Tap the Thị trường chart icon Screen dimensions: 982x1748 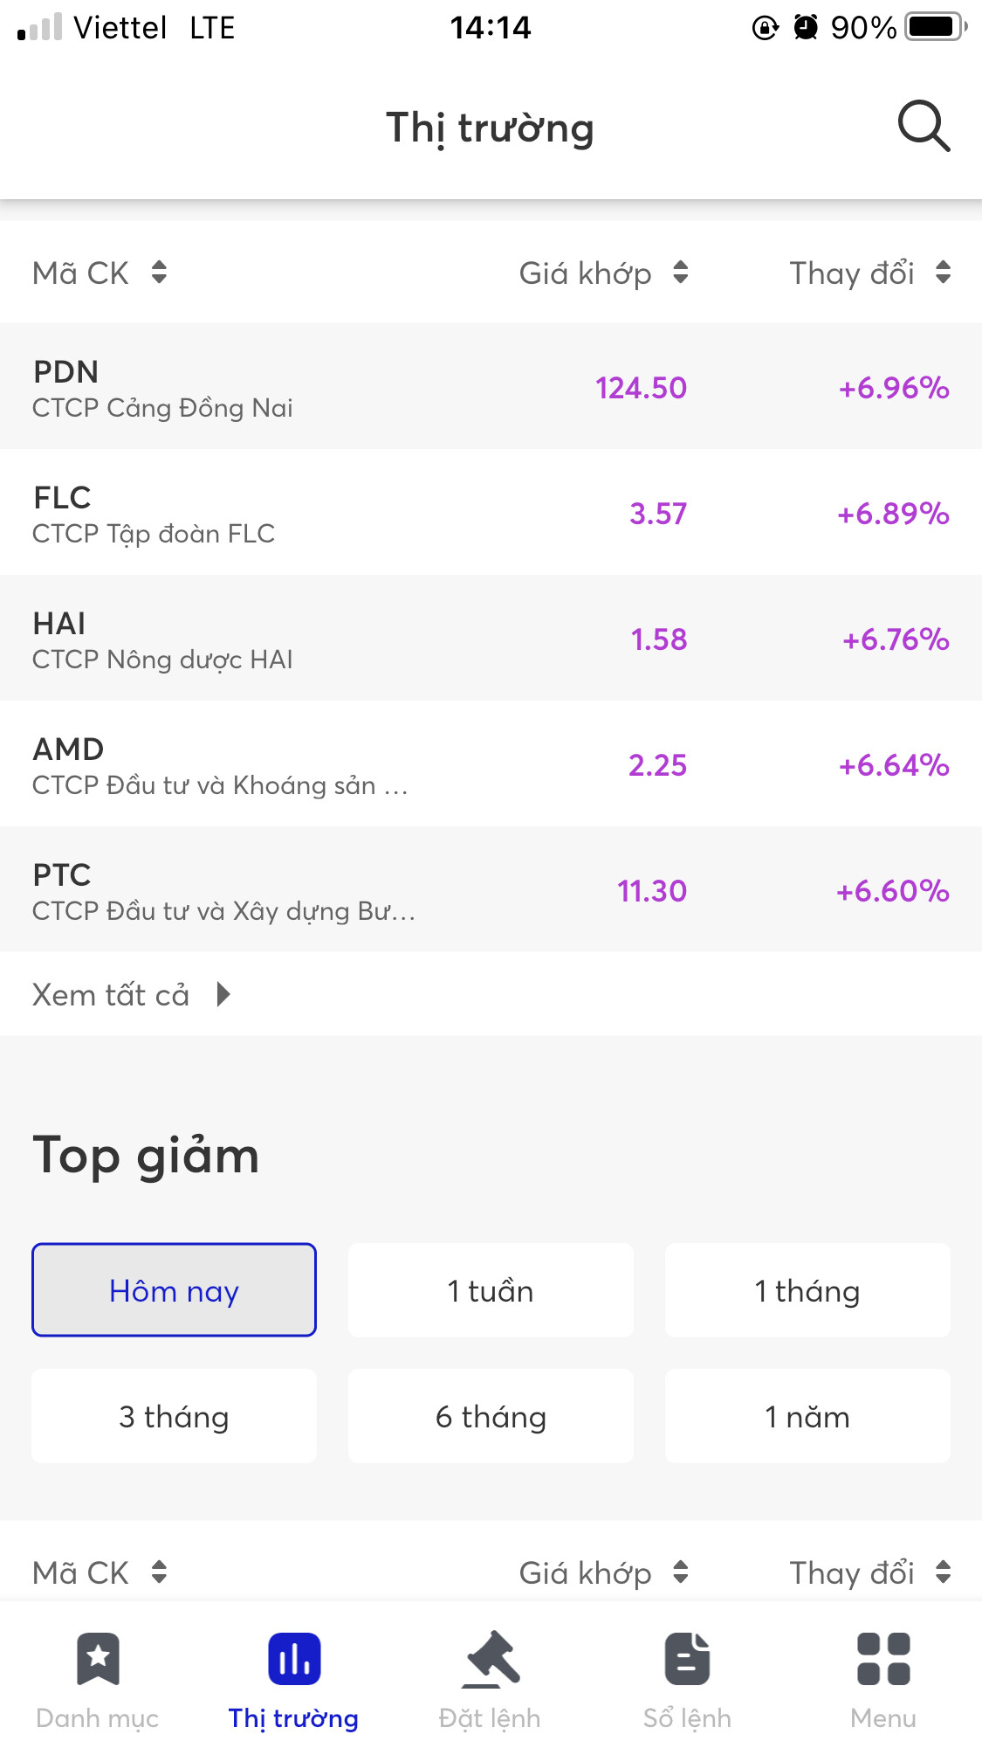(x=294, y=1658)
